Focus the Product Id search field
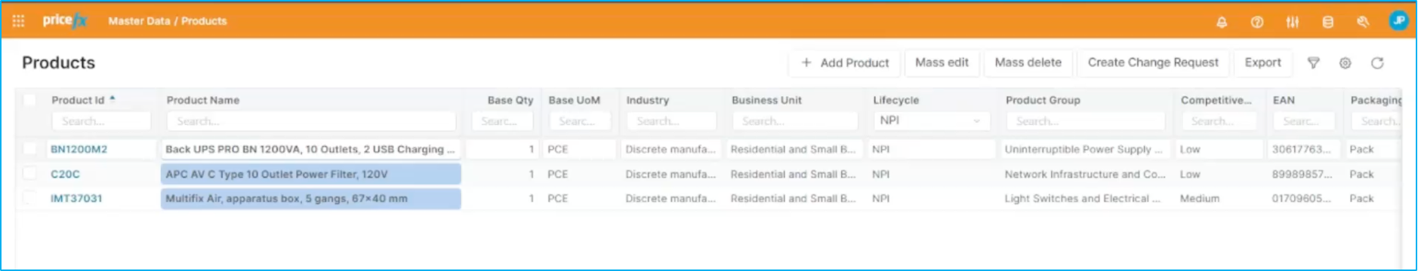 point(101,121)
